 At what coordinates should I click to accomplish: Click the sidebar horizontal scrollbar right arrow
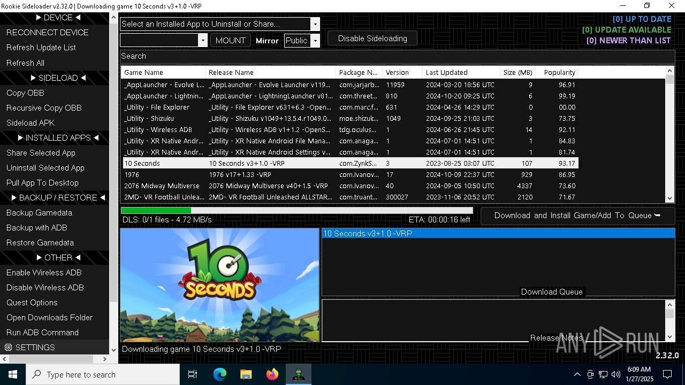pyautogui.click(x=105, y=359)
